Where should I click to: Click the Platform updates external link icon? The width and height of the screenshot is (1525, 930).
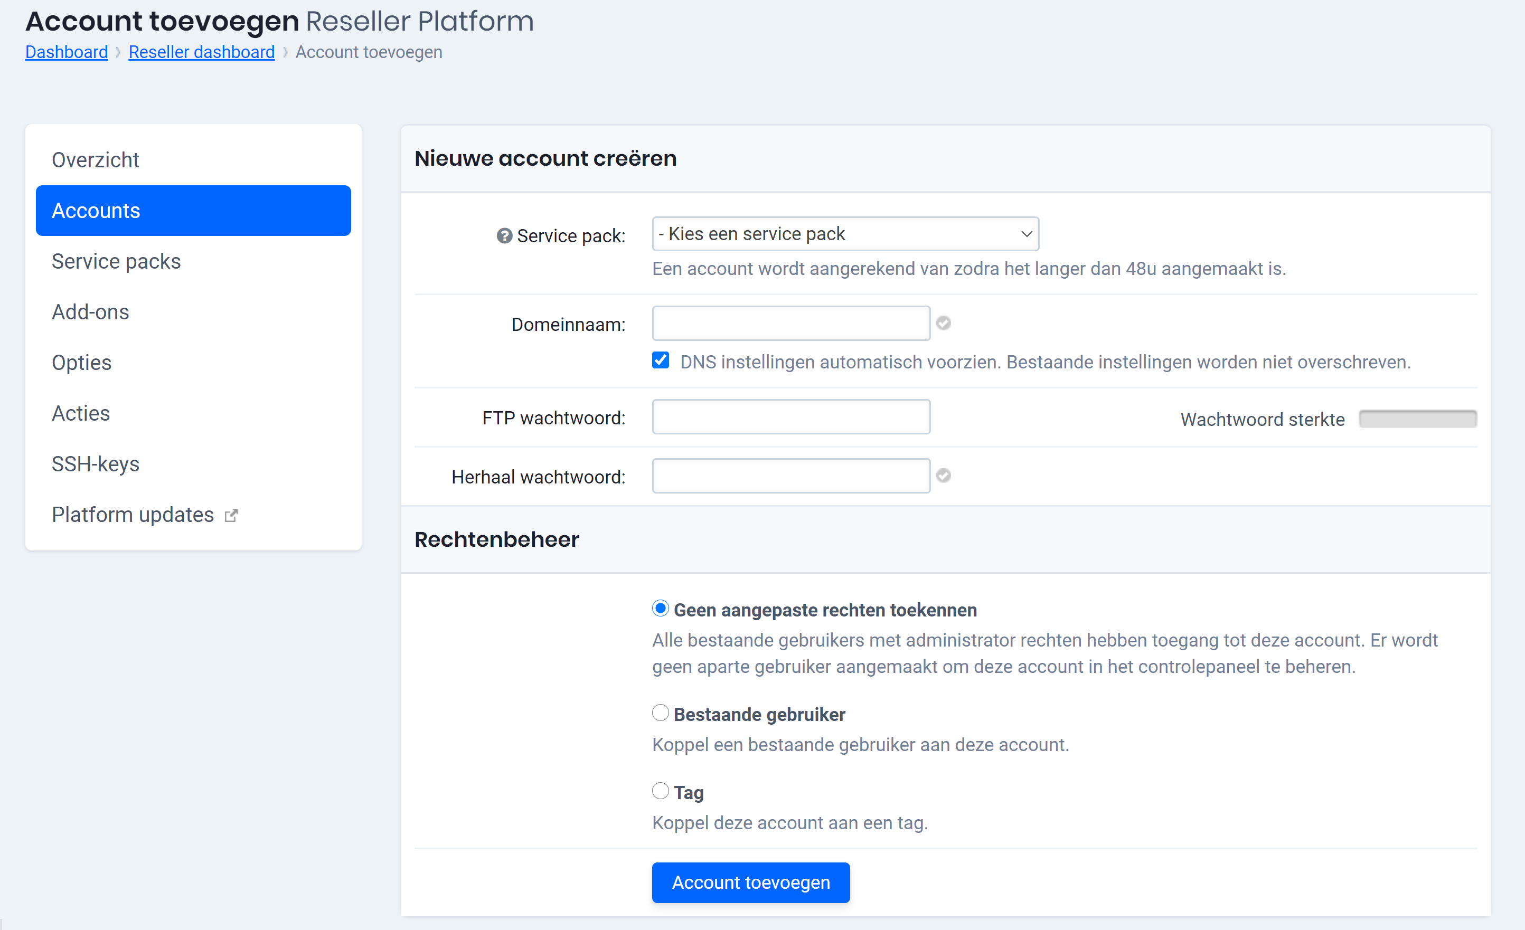(232, 513)
